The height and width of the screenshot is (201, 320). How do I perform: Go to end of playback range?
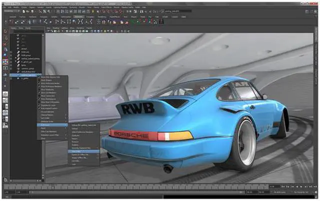coord(315,187)
